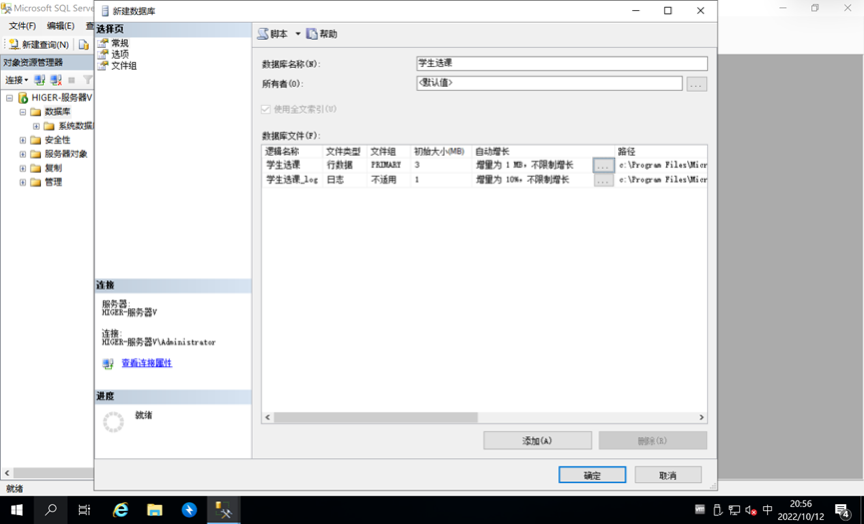Expand the 复制 folder

pos(23,168)
